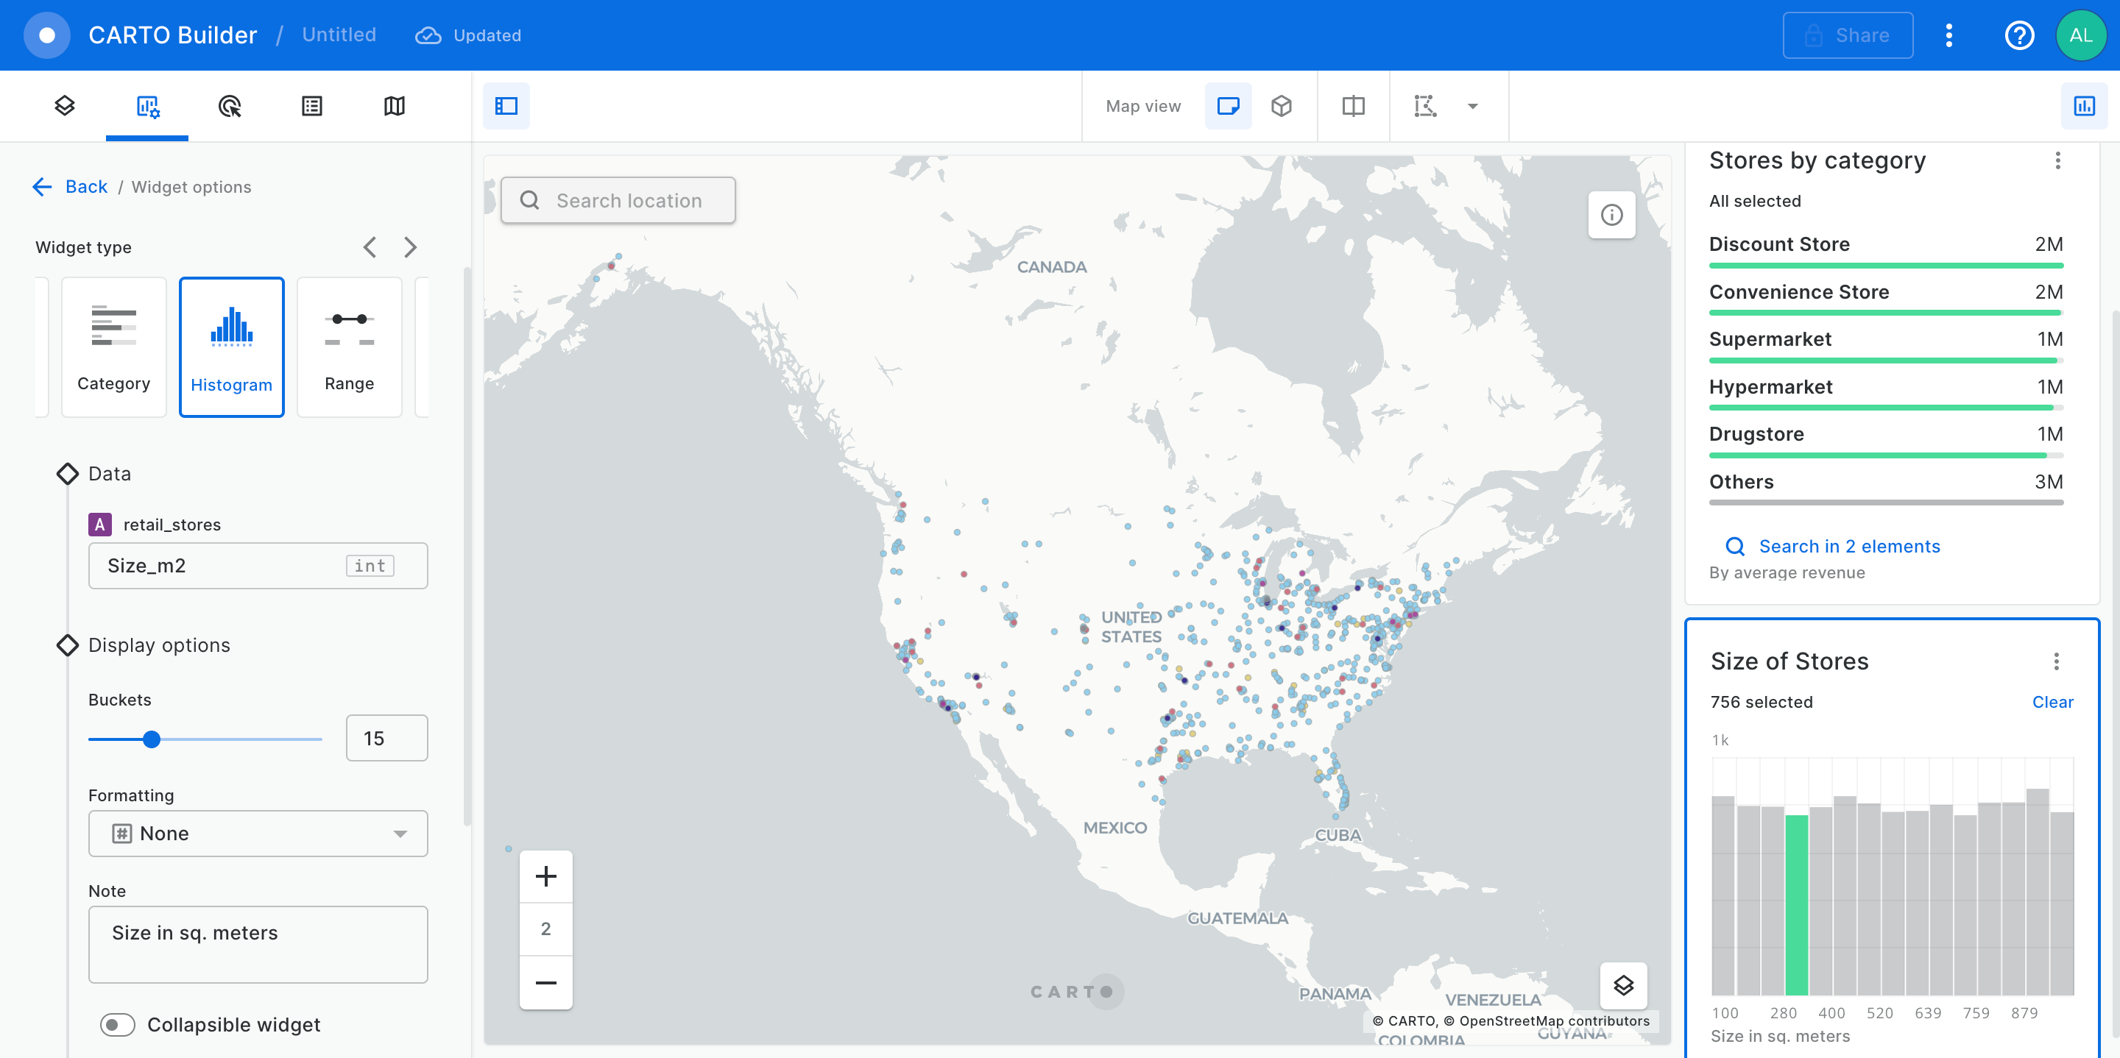Select the Range widget type
This screenshot has height=1058, width=2120.
[349, 347]
